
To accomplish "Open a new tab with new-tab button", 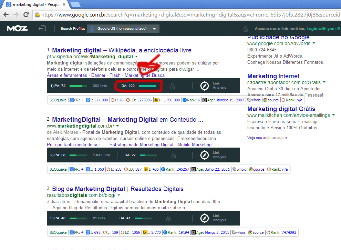I will coord(75,4).
